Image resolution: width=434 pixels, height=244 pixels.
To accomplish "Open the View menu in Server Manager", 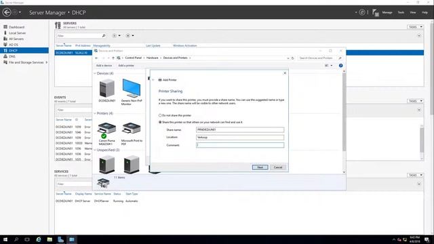I will pos(413,12).
